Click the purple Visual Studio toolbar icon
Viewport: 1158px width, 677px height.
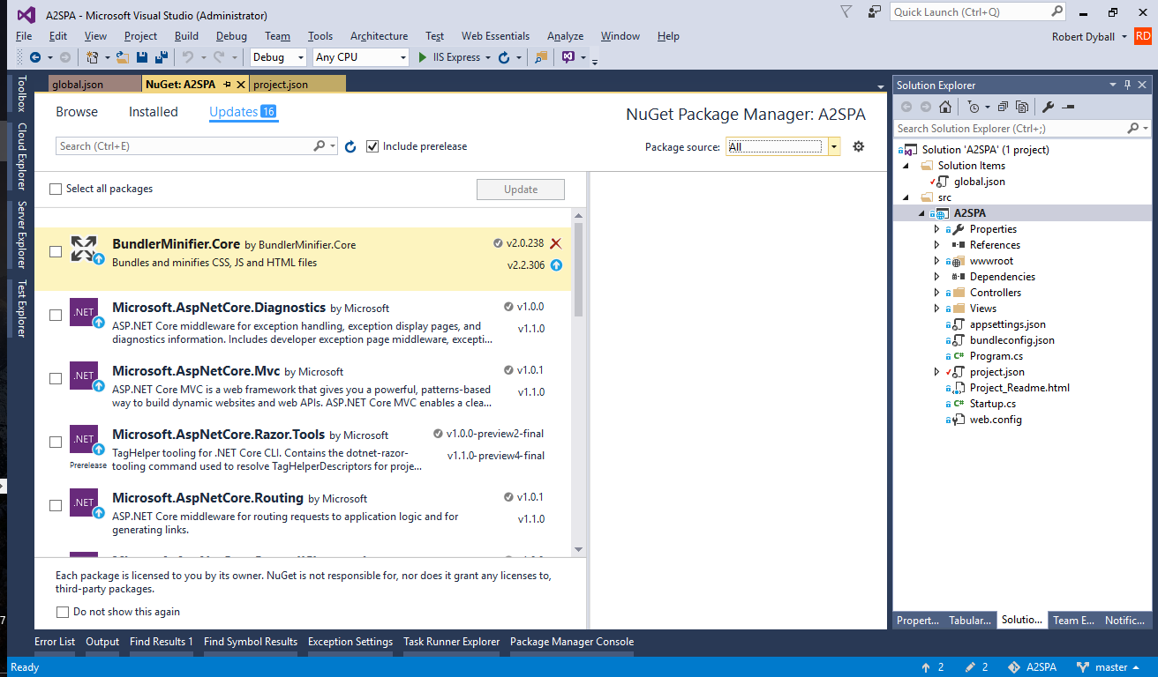point(568,57)
